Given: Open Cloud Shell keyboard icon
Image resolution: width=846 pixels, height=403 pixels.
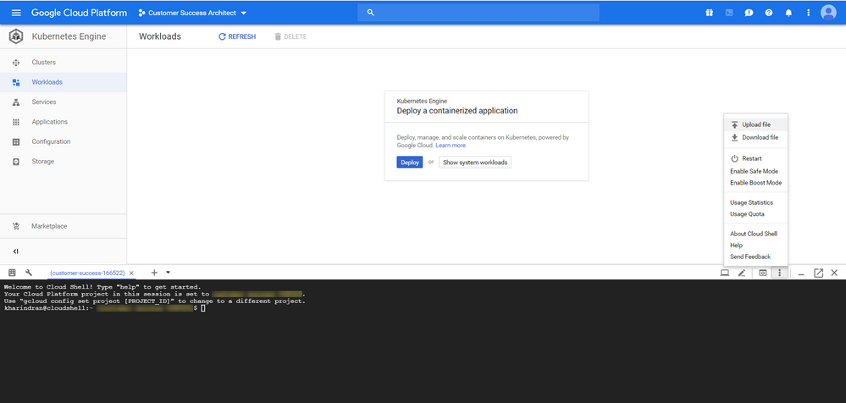Looking at the screenshot, I should point(13,273).
